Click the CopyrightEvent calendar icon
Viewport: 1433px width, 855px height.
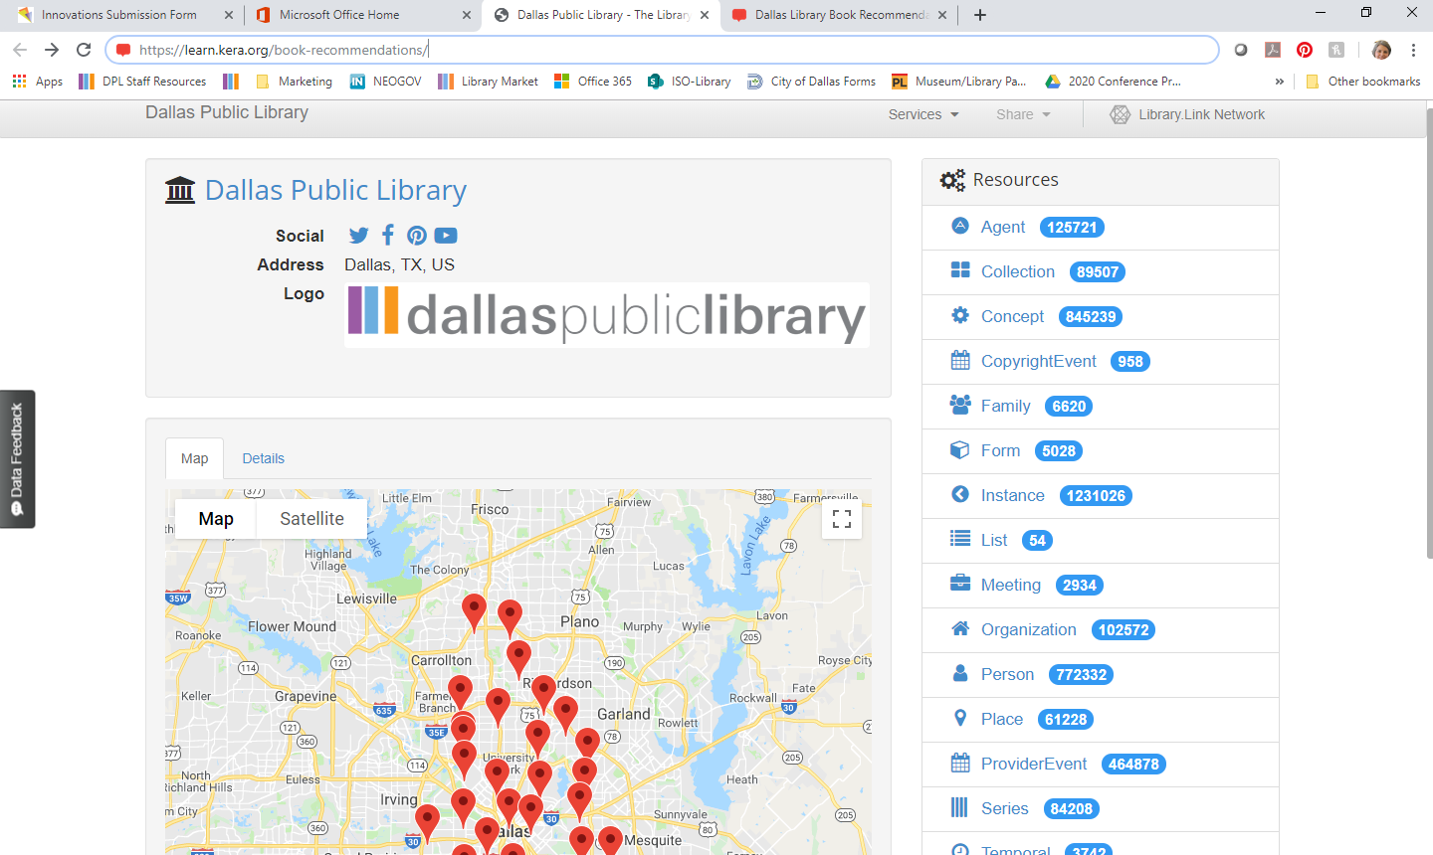(960, 360)
